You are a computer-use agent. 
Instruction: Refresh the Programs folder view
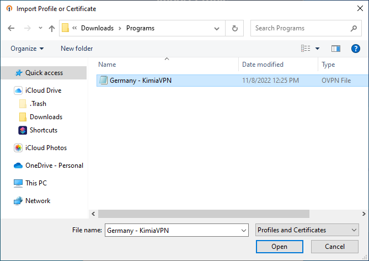click(x=235, y=28)
